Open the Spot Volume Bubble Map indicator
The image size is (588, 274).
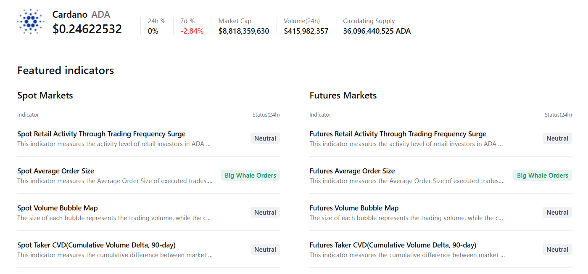(58, 208)
